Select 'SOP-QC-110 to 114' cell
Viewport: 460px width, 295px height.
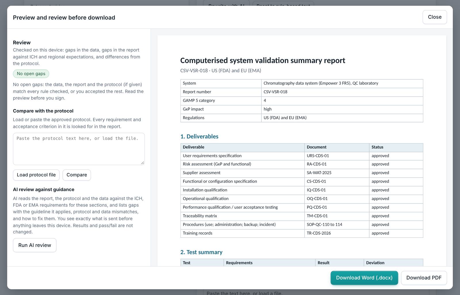coord(337,224)
